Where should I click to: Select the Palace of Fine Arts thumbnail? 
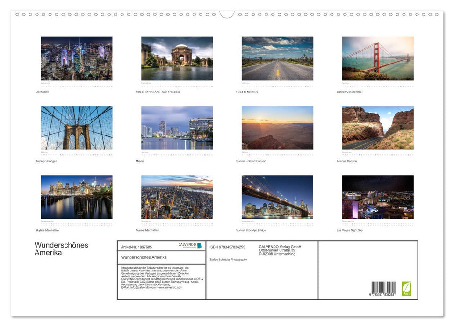[177, 58]
